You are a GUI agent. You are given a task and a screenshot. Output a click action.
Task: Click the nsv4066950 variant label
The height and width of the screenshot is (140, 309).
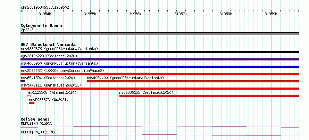[x=59, y=63]
